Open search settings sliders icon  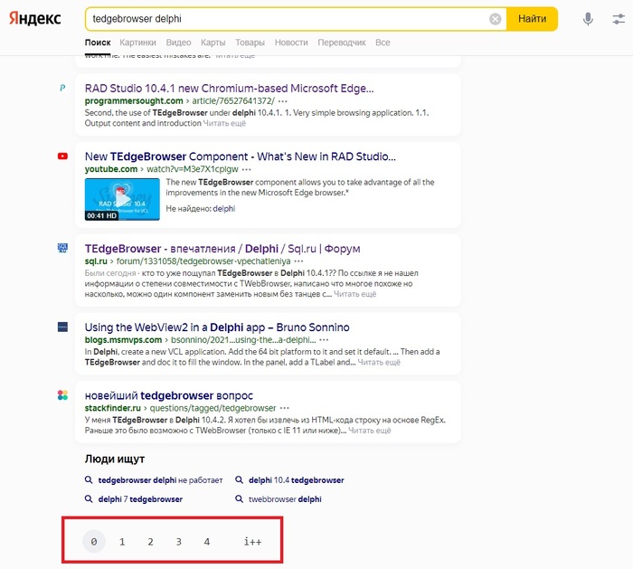[x=619, y=19]
